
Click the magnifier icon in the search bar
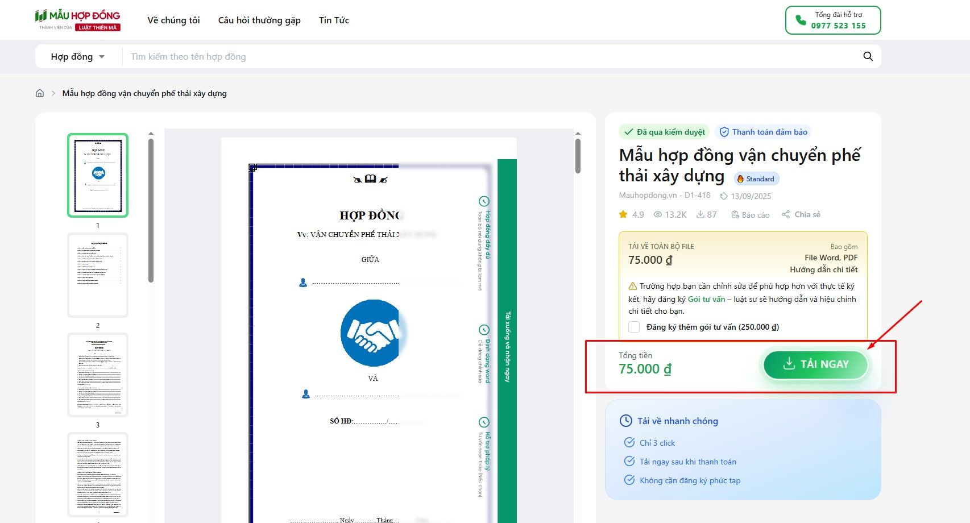(x=868, y=56)
